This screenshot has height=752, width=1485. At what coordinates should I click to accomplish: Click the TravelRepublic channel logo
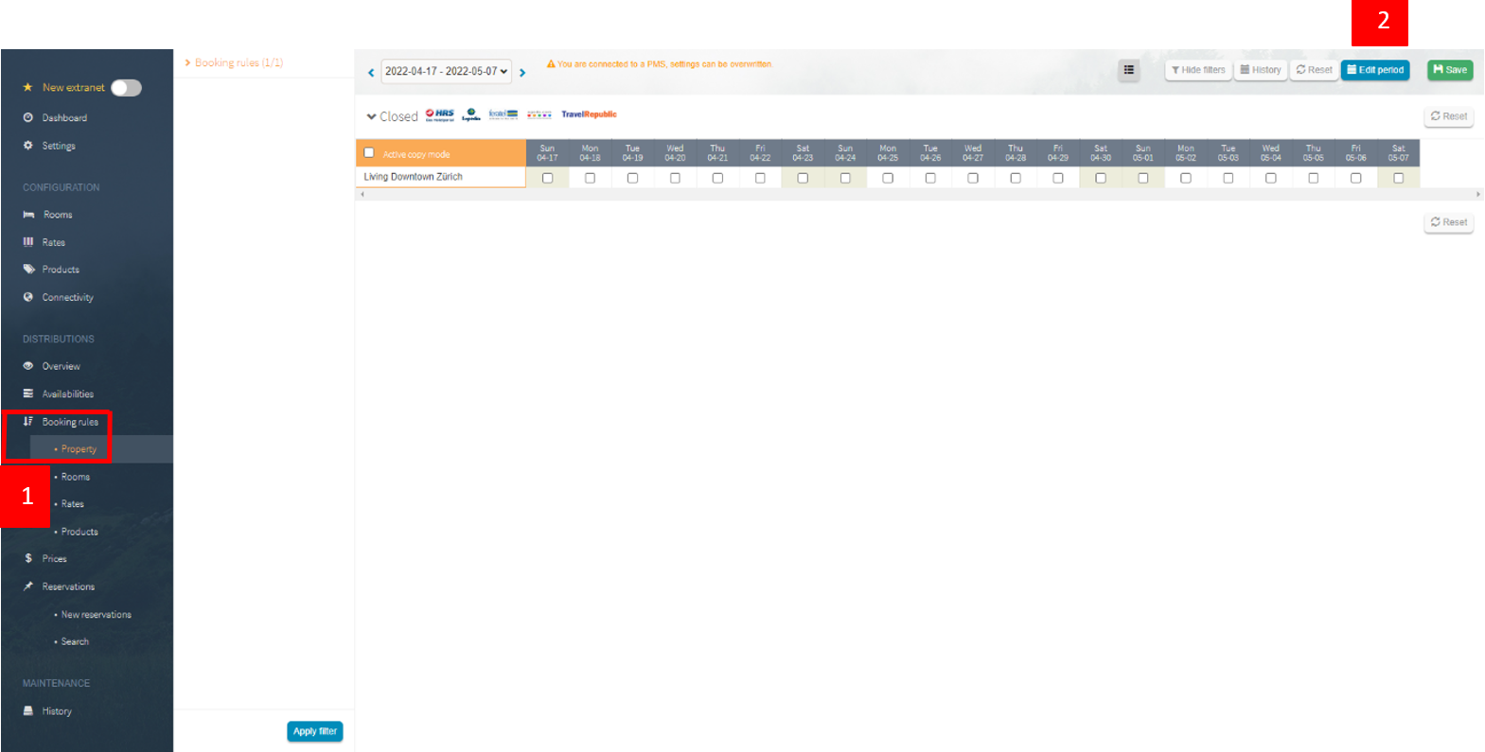589,114
